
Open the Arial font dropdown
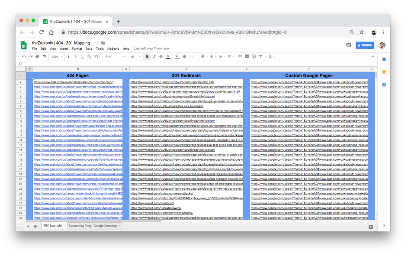(x=115, y=56)
